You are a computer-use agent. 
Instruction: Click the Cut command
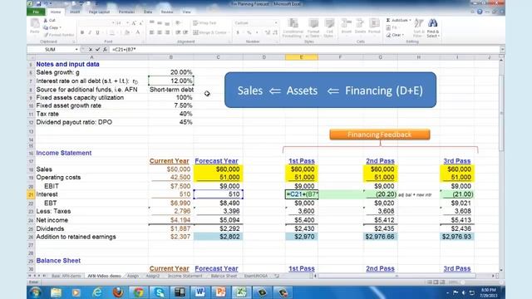(x=50, y=20)
